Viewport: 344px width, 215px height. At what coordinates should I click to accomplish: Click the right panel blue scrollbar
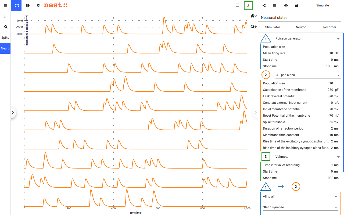point(343,102)
